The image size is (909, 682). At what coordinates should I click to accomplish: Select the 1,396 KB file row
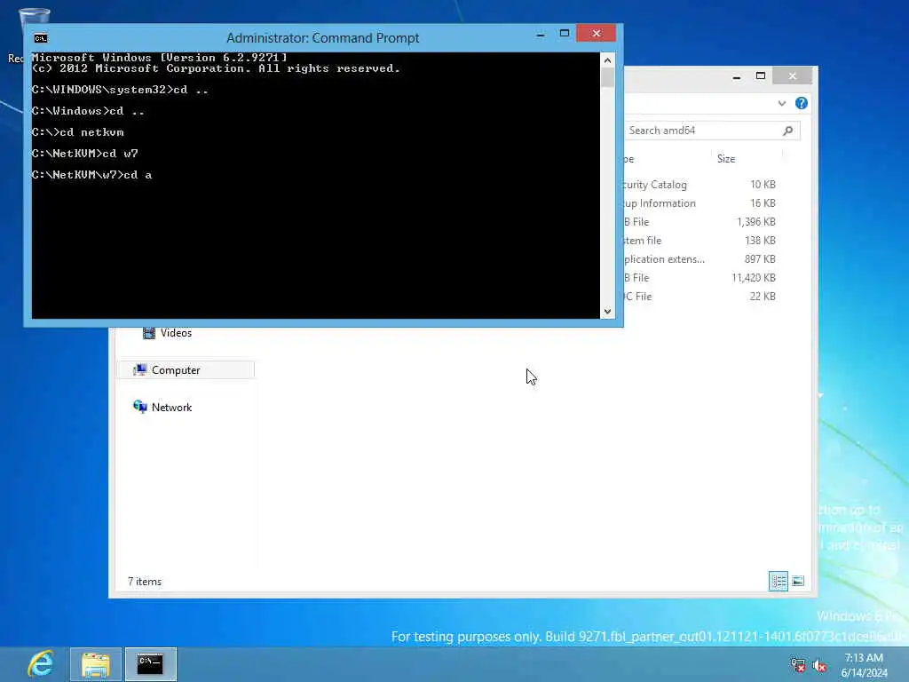click(701, 221)
